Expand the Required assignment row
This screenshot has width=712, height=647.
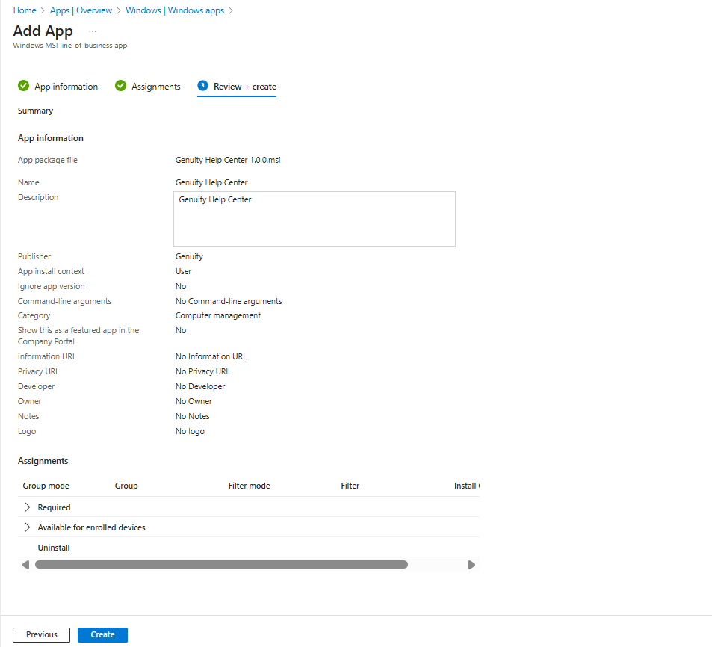click(x=27, y=507)
